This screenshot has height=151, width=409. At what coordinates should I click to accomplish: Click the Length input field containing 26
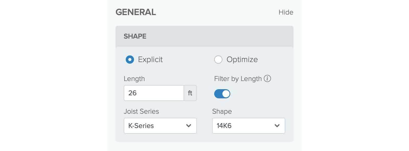click(x=154, y=93)
